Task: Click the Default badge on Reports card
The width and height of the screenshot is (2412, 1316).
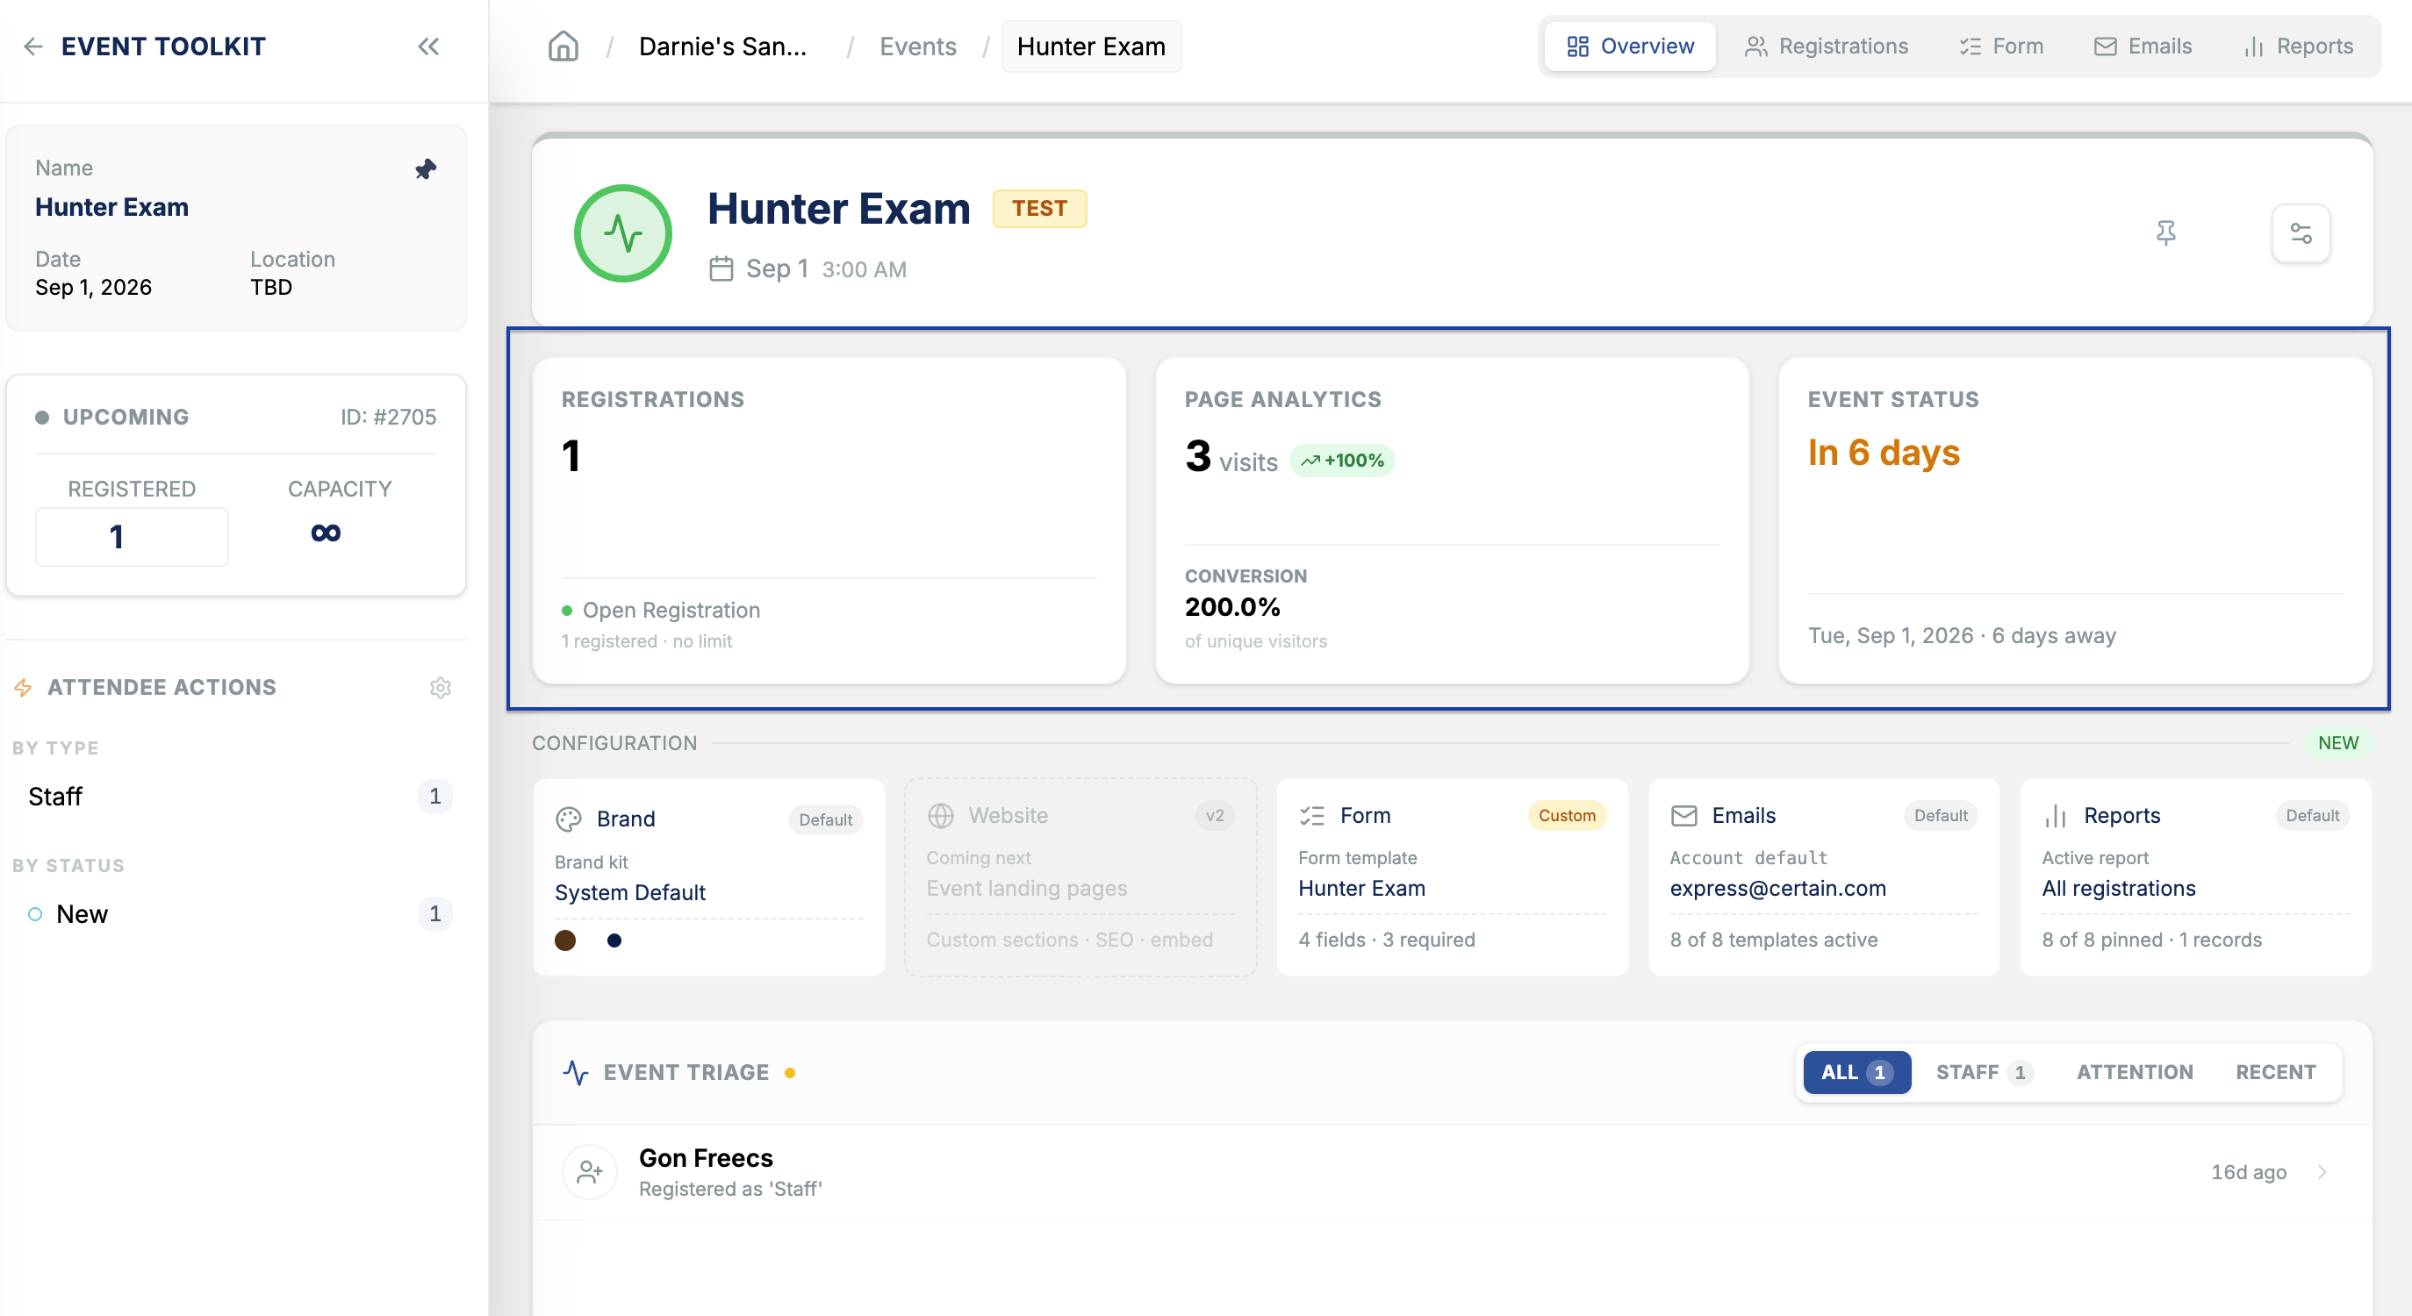Action: tap(2312, 816)
